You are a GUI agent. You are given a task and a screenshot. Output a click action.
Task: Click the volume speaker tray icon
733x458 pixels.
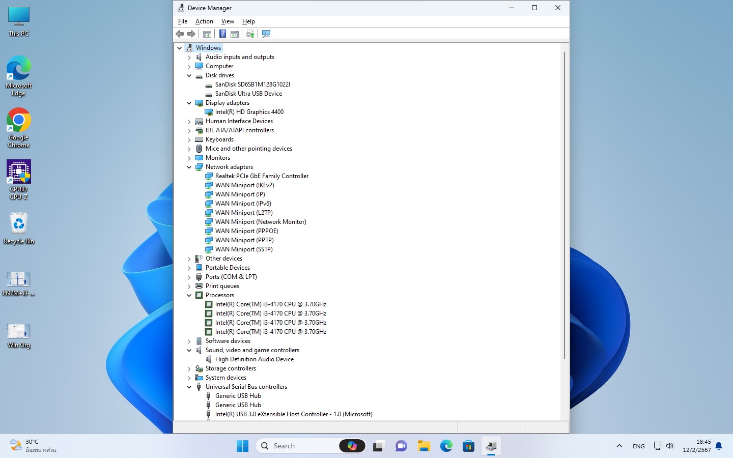670,446
